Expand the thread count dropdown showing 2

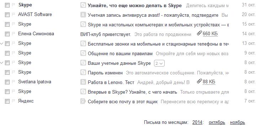pos(159,63)
